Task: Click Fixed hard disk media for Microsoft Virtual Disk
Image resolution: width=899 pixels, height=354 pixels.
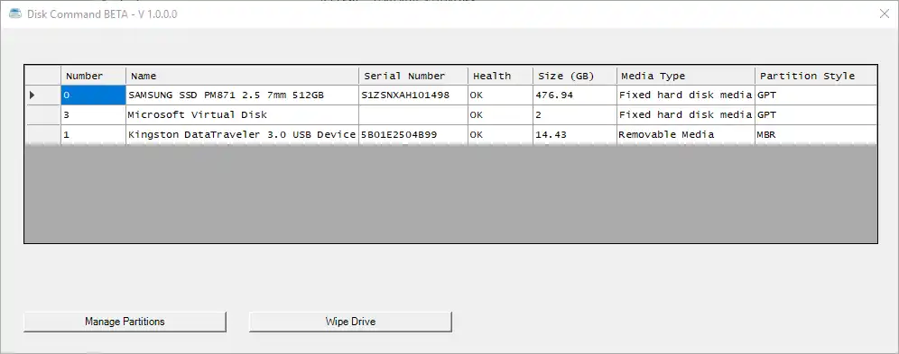Action: [686, 115]
